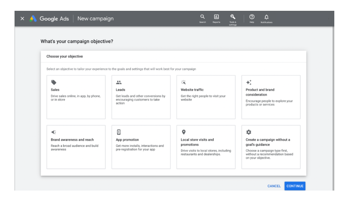Open the Notifications bell

click(x=266, y=17)
